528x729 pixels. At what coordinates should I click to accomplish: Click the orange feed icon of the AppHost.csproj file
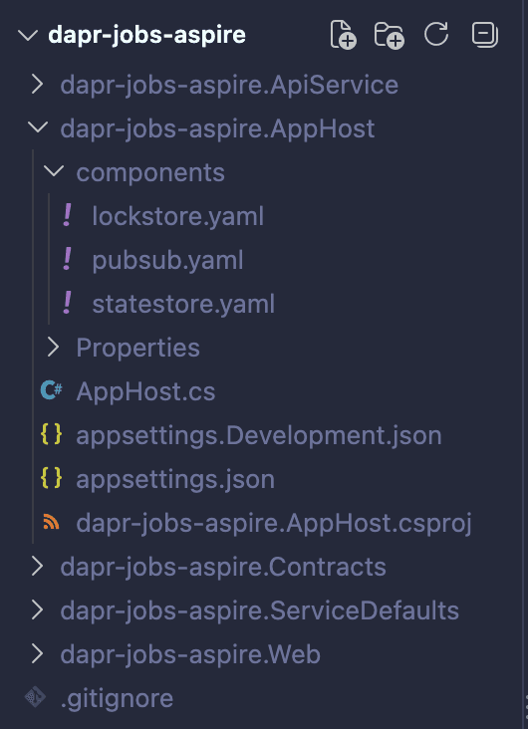tap(51, 522)
